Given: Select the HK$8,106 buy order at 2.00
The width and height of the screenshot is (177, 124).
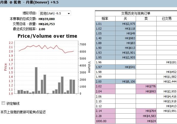Looking at the screenshot, I should 126,82.
